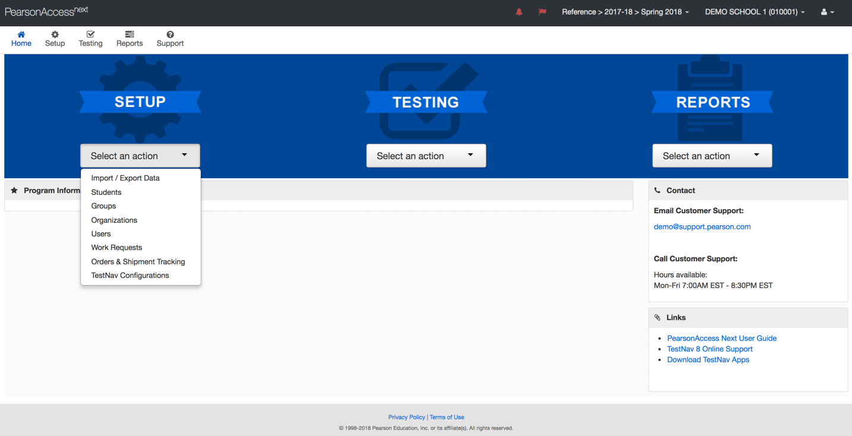Open Setup via the gear icon
Viewport: 852px width, 436px height.
[55, 34]
